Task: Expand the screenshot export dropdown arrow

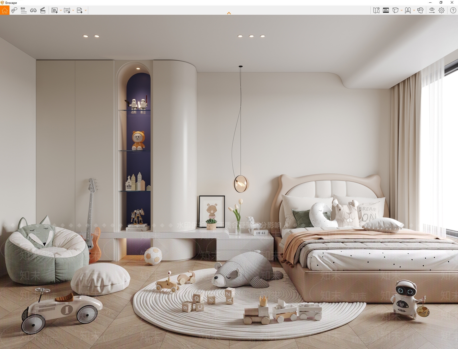Action: coord(61,11)
